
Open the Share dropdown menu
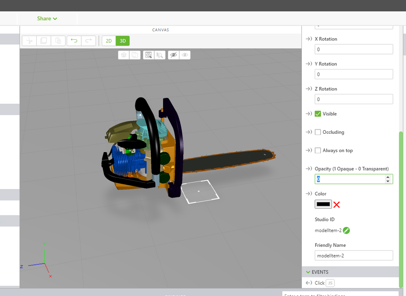[x=47, y=18]
